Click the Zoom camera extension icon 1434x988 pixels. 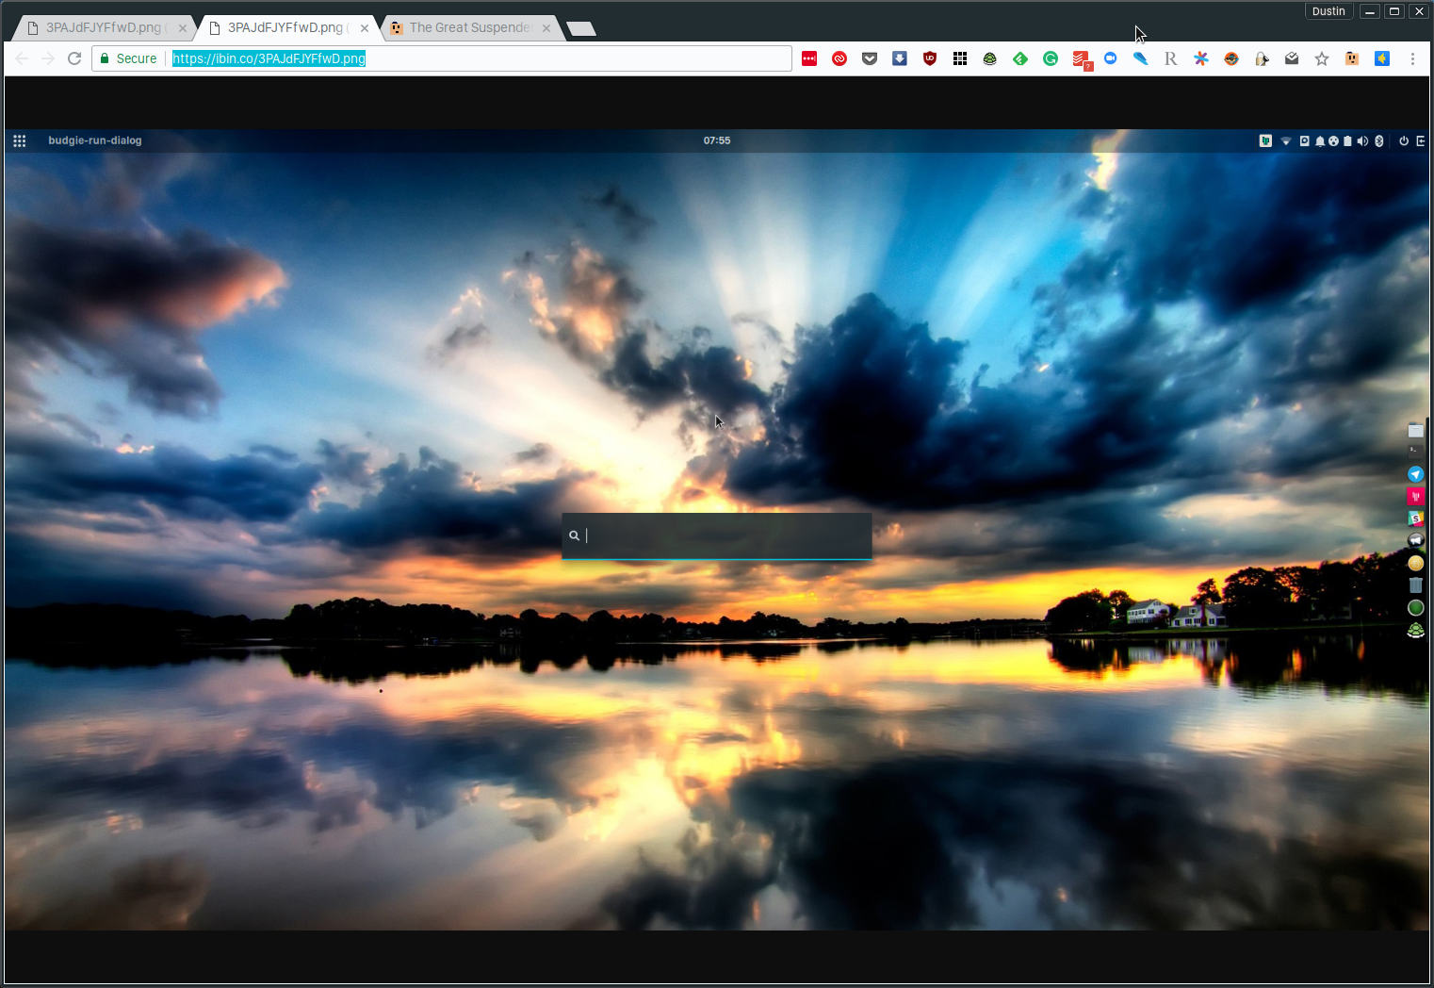pos(1111,58)
